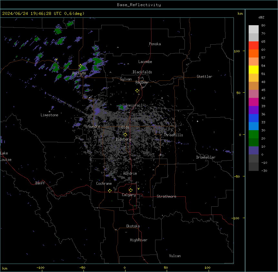Click the white plus marker north of Drumheller
Viewport: 278px width, 272px height.
[x=197, y=121]
